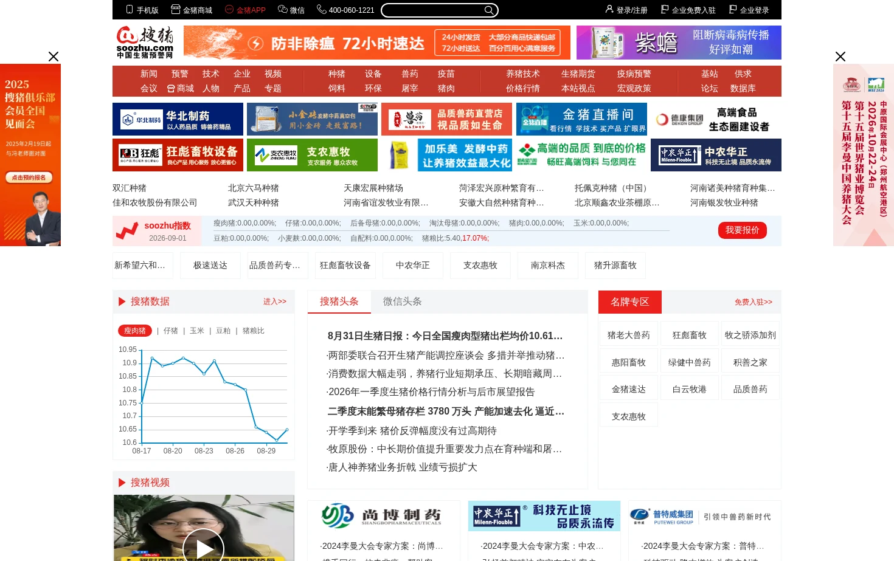Click the soozhu指数 chart icon
The width and height of the screenshot is (894, 561).
pos(127,231)
